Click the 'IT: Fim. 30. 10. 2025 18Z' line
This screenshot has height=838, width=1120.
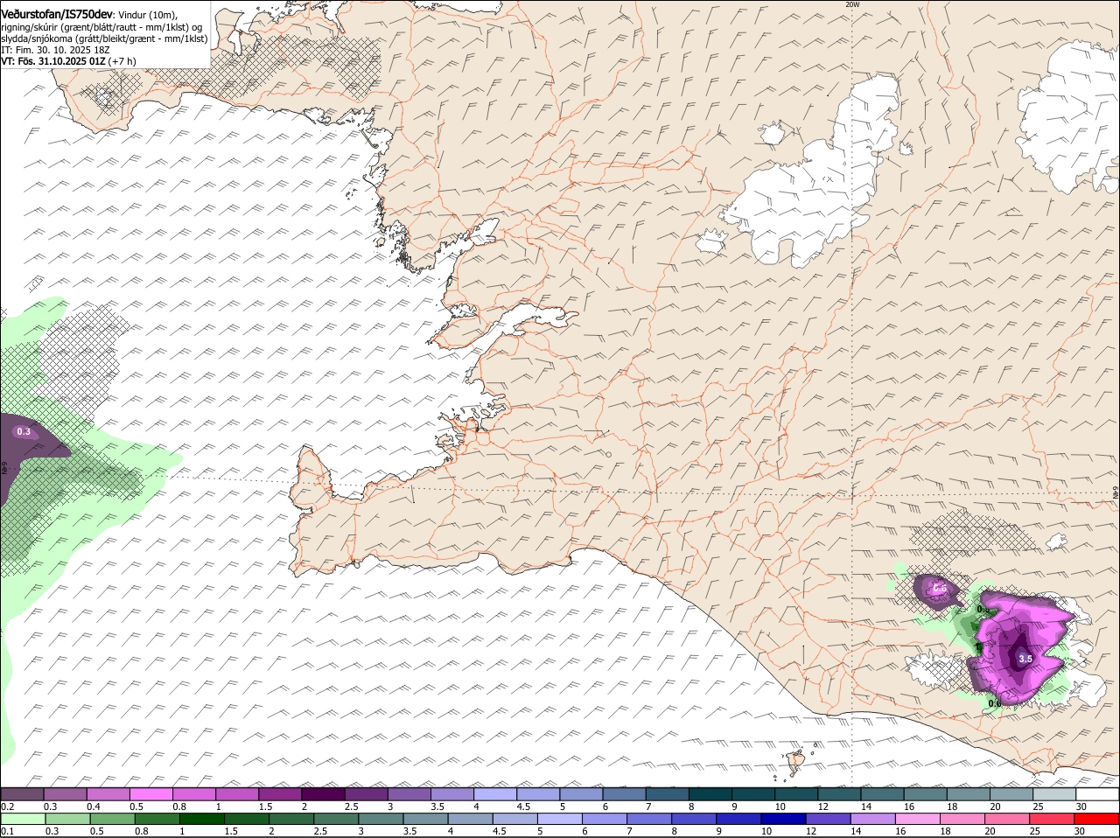pyautogui.click(x=56, y=50)
